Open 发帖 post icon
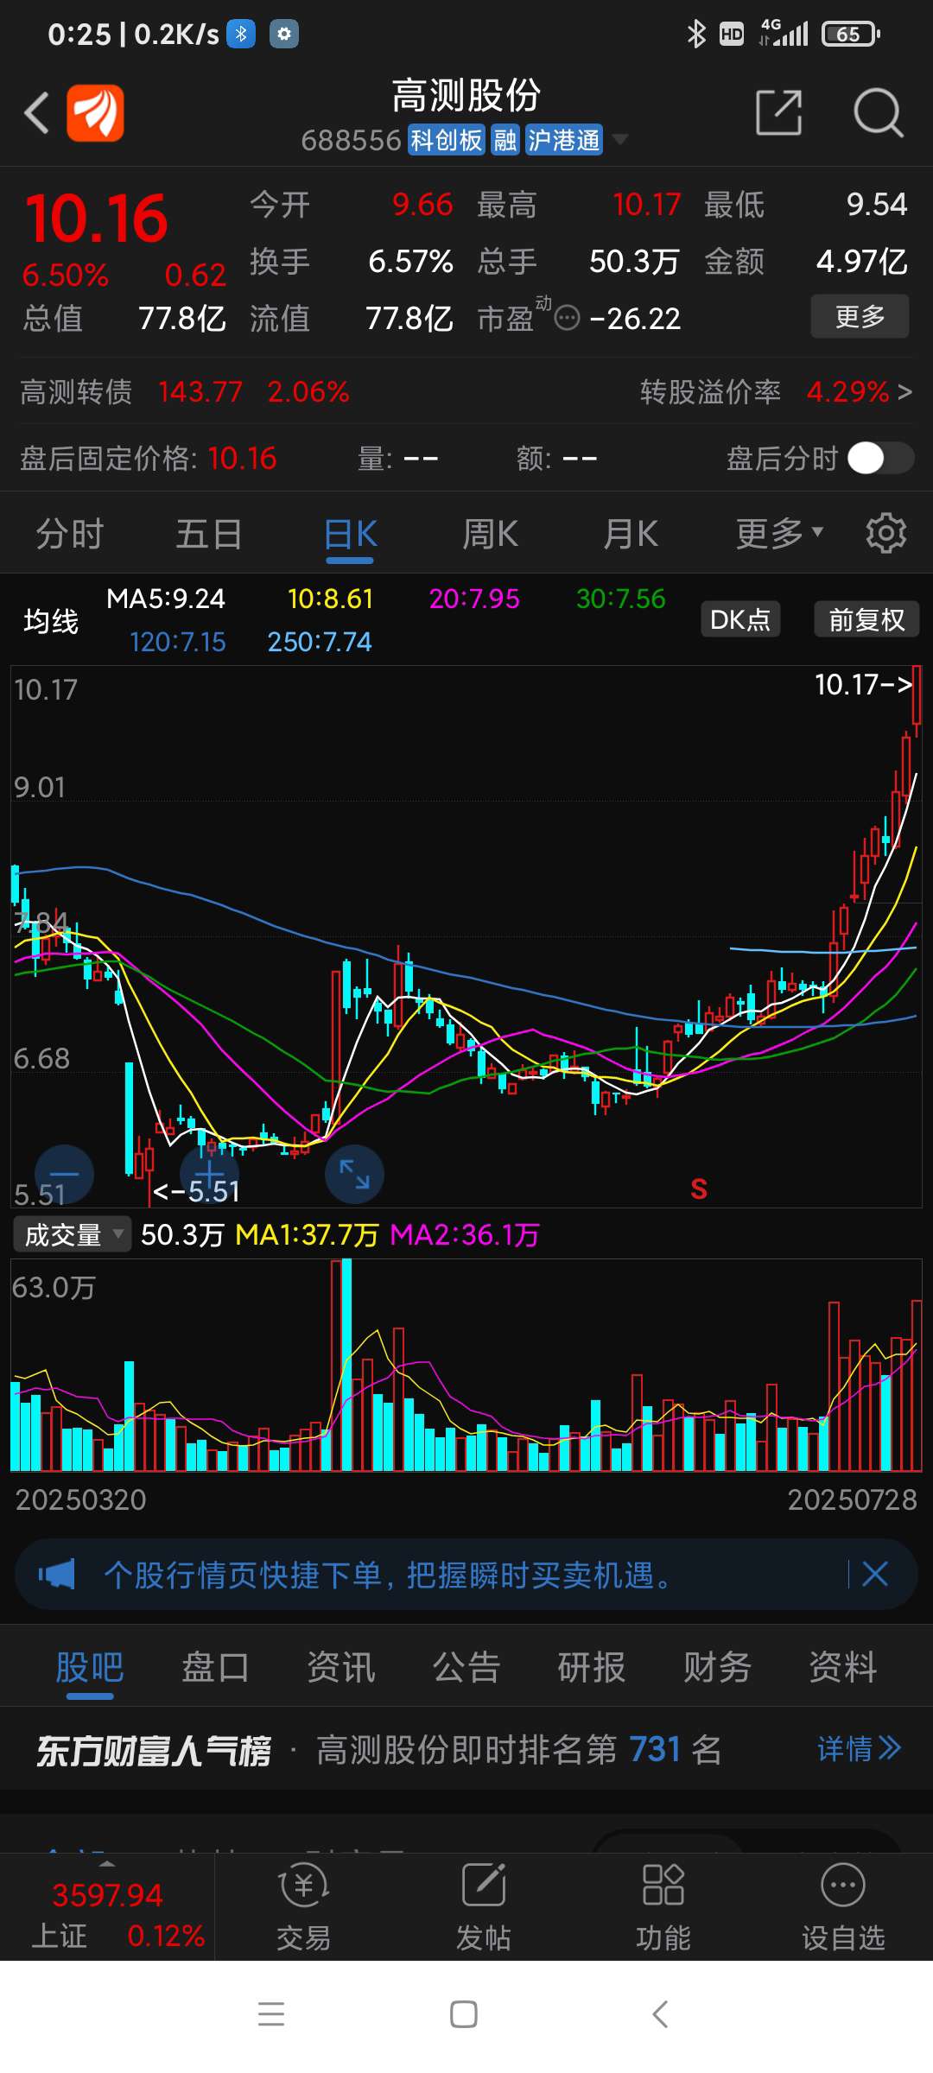Screen dimensions: 933x2073 coord(483,1906)
